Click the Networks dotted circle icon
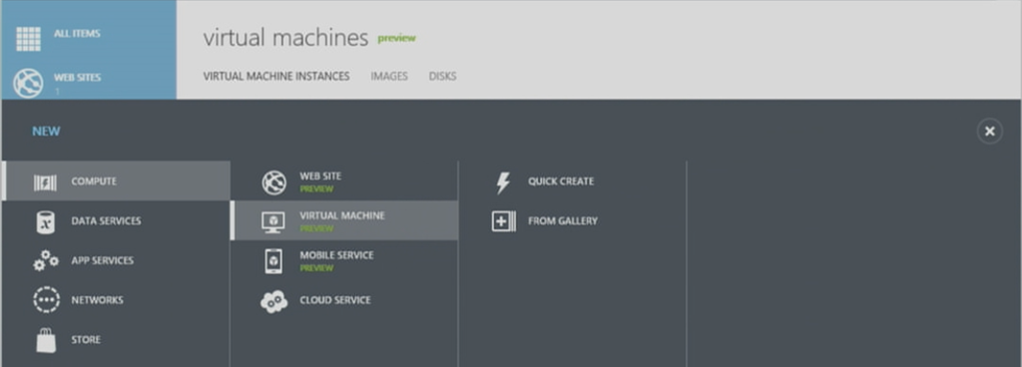 [x=46, y=300]
